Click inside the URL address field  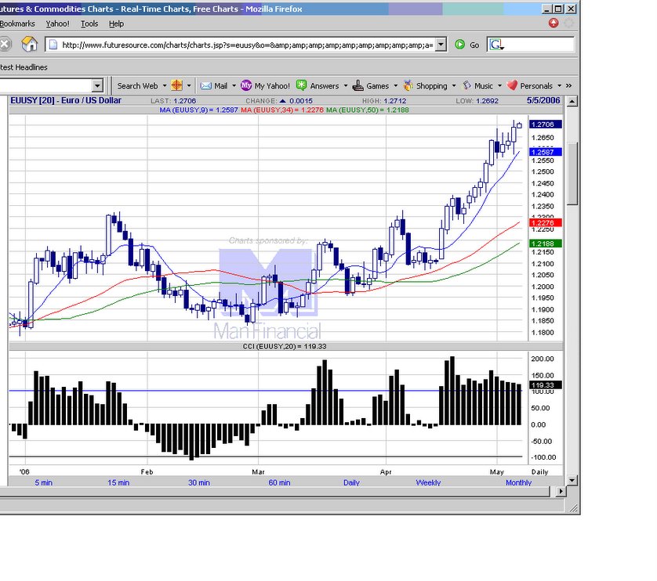[x=247, y=45]
